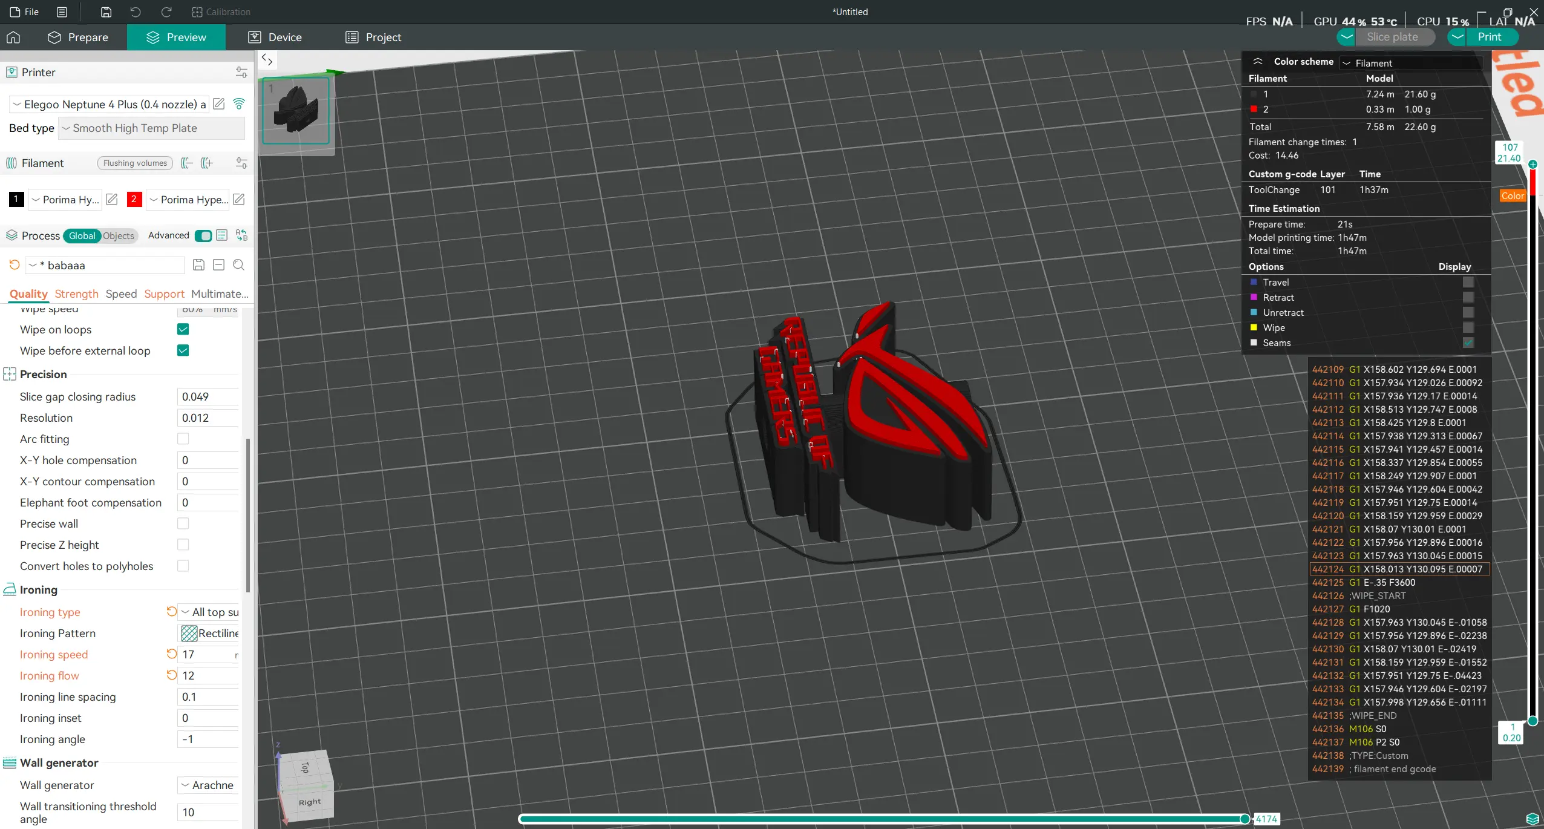This screenshot has height=829, width=1544.
Task: Switch process scope to Objects
Action: click(x=119, y=236)
